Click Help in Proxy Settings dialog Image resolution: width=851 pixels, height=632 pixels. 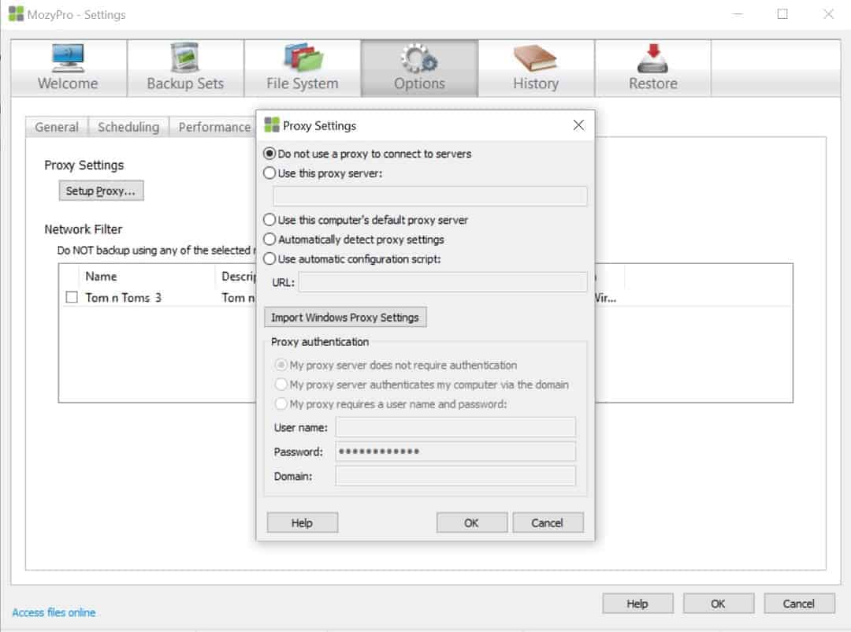(x=303, y=523)
